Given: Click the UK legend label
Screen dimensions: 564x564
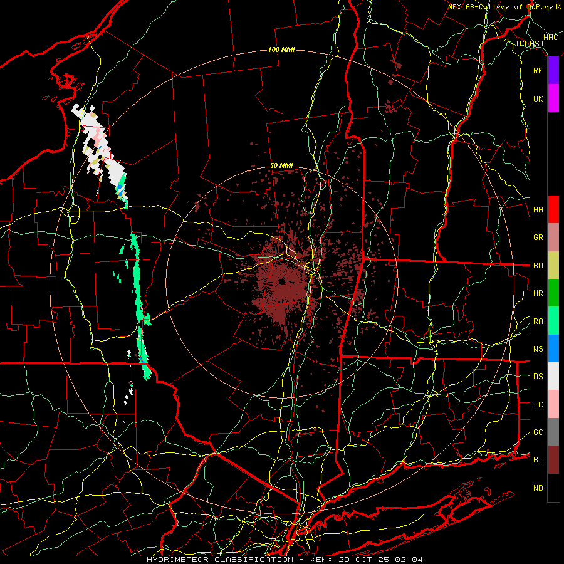Looking at the screenshot, I should coord(538,98).
